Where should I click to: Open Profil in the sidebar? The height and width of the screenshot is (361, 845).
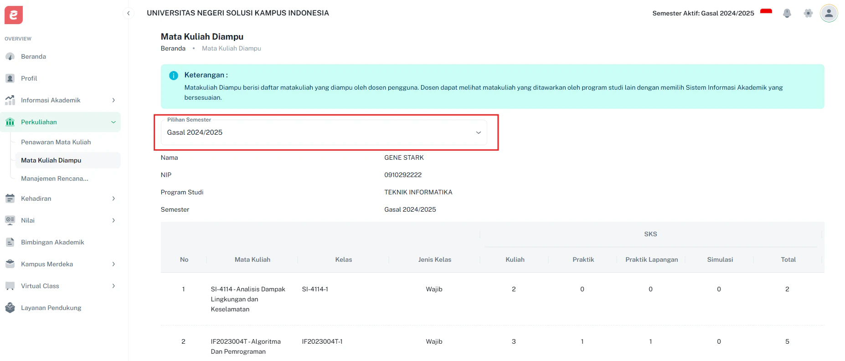[x=60, y=78]
